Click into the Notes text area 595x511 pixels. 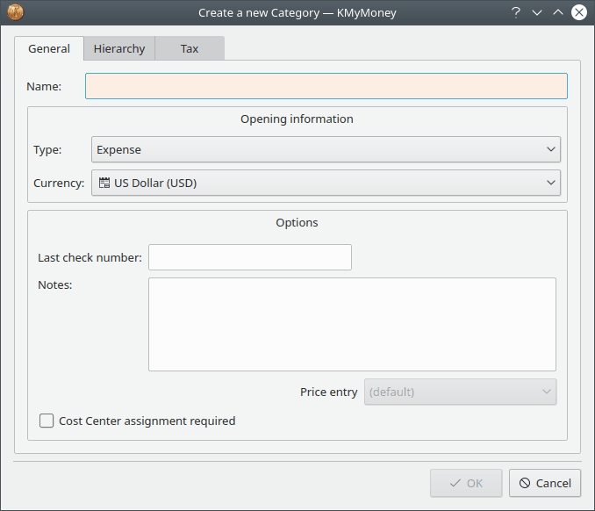pyautogui.click(x=352, y=325)
